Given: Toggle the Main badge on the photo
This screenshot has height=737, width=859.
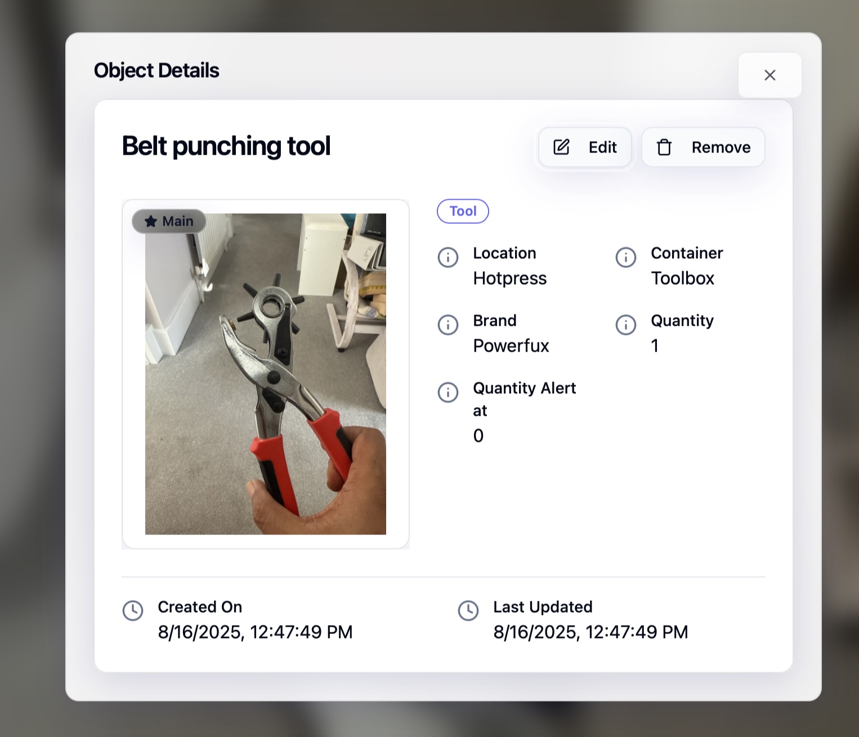Looking at the screenshot, I should coord(168,221).
